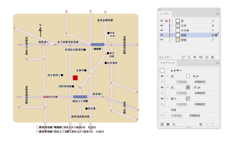Expand the その他 layer

pos(172,30)
